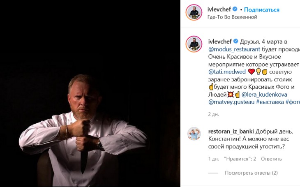Open restoran_iz_banki username link
300x187 pixels.
point(231,131)
